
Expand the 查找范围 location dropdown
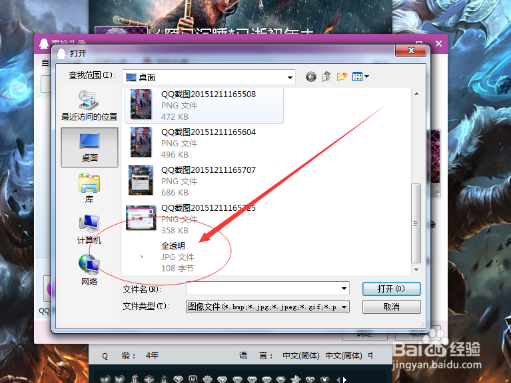point(290,78)
